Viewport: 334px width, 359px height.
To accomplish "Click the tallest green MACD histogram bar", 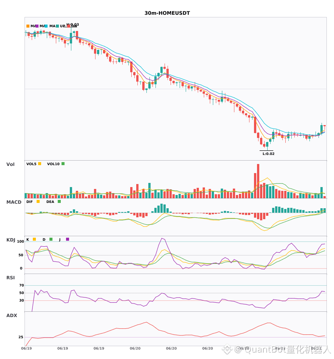I will 162,208.
